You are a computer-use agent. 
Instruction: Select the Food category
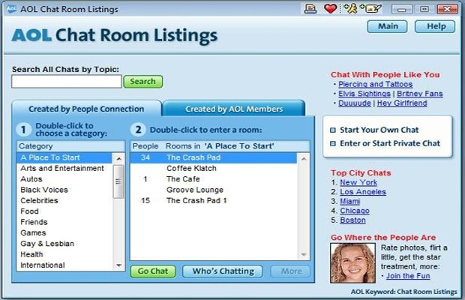pos(64,211)
